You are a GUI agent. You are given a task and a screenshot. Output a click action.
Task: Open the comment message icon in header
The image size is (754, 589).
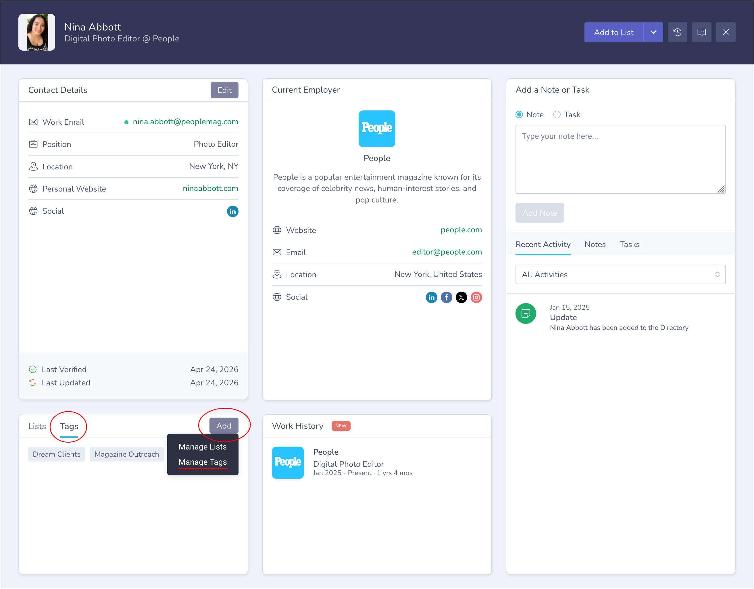pos(701,32)
